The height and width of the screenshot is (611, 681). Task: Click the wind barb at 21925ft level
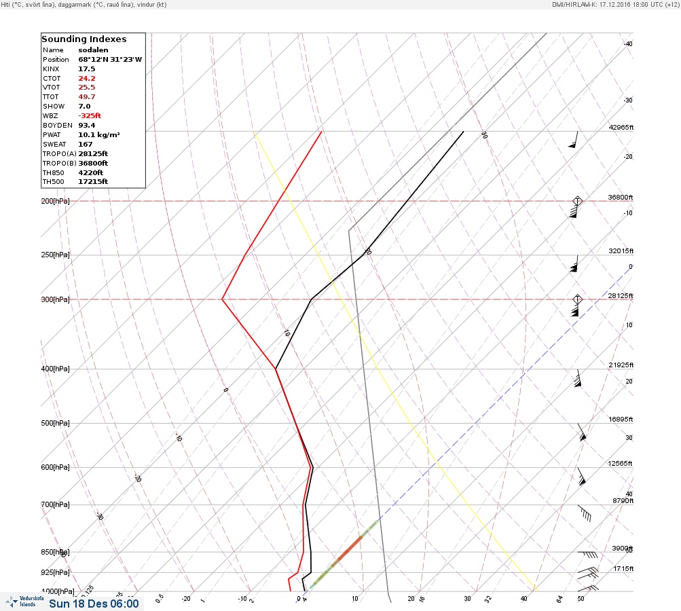click(x=578, y=378)
